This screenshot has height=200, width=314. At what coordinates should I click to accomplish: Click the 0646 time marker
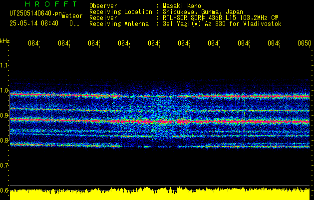click(x=184, y=43)
